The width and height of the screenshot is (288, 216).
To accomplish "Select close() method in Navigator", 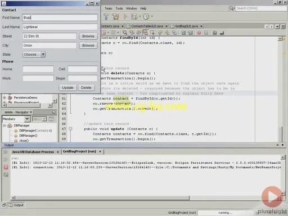I will point(24,141).
